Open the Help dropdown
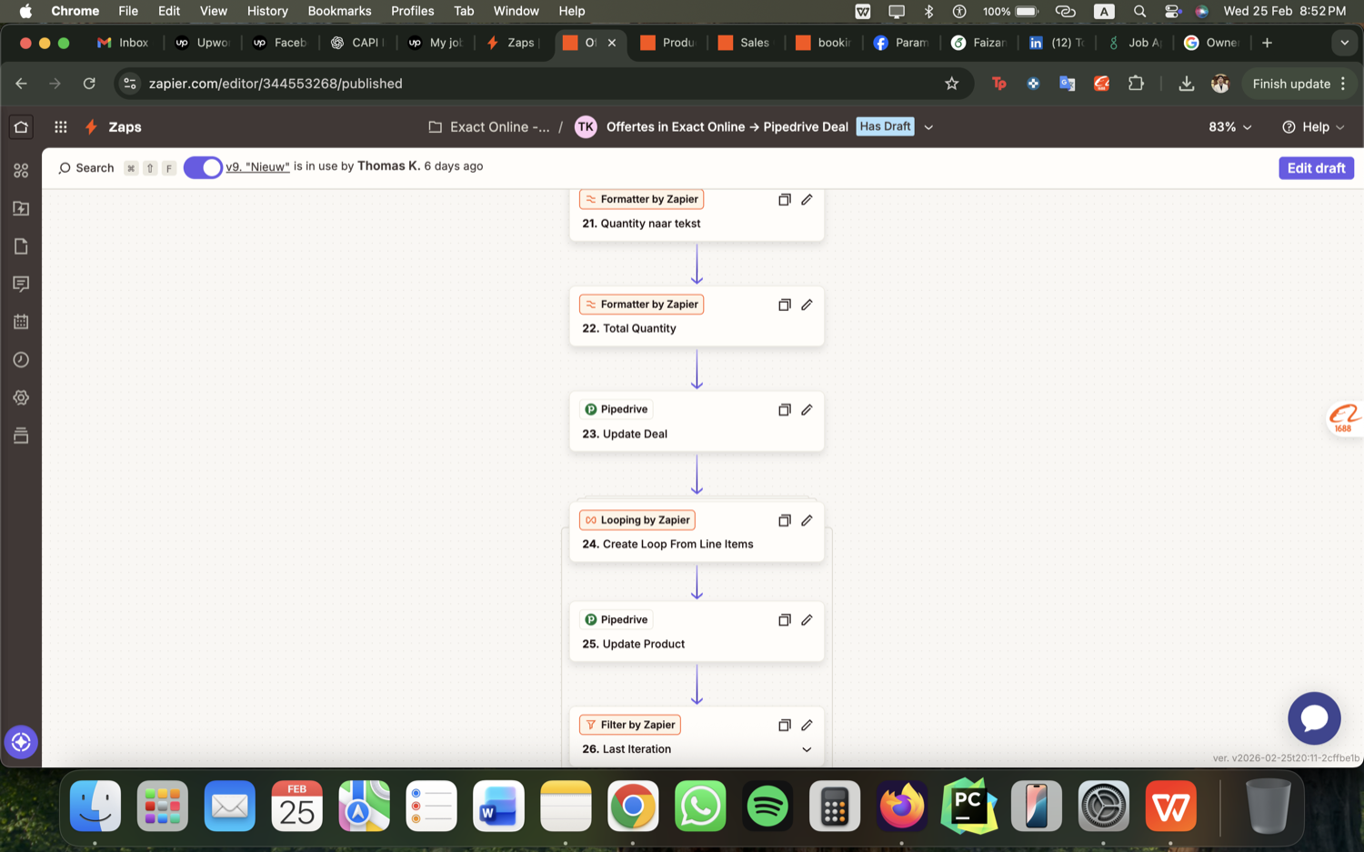 point(1313,127)
